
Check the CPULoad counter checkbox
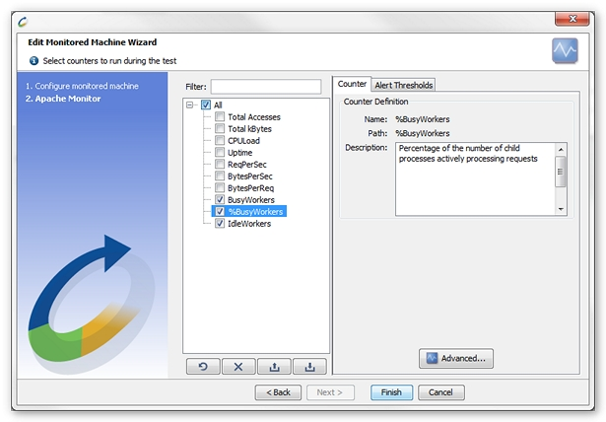coord(220,140)
